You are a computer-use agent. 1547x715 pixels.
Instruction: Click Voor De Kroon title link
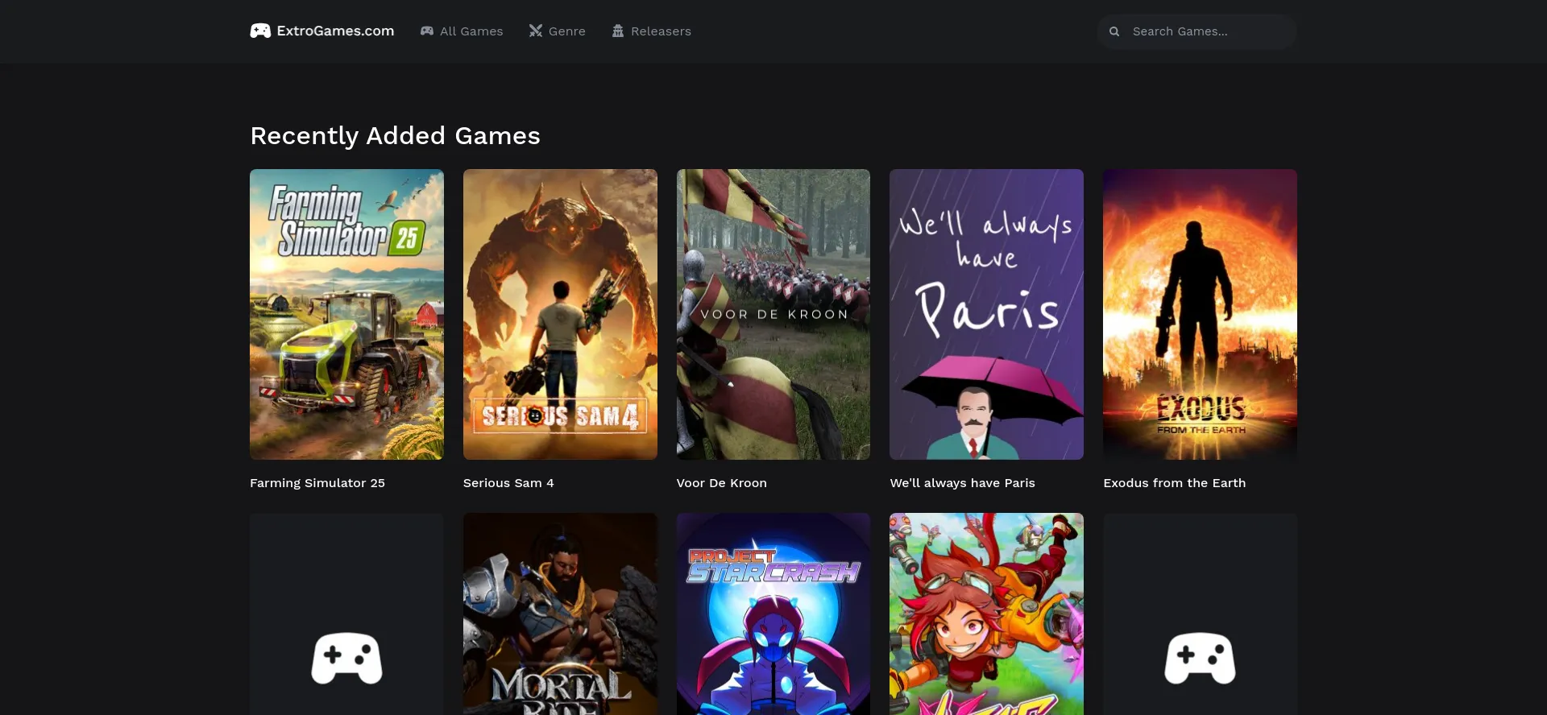point(722,483)
